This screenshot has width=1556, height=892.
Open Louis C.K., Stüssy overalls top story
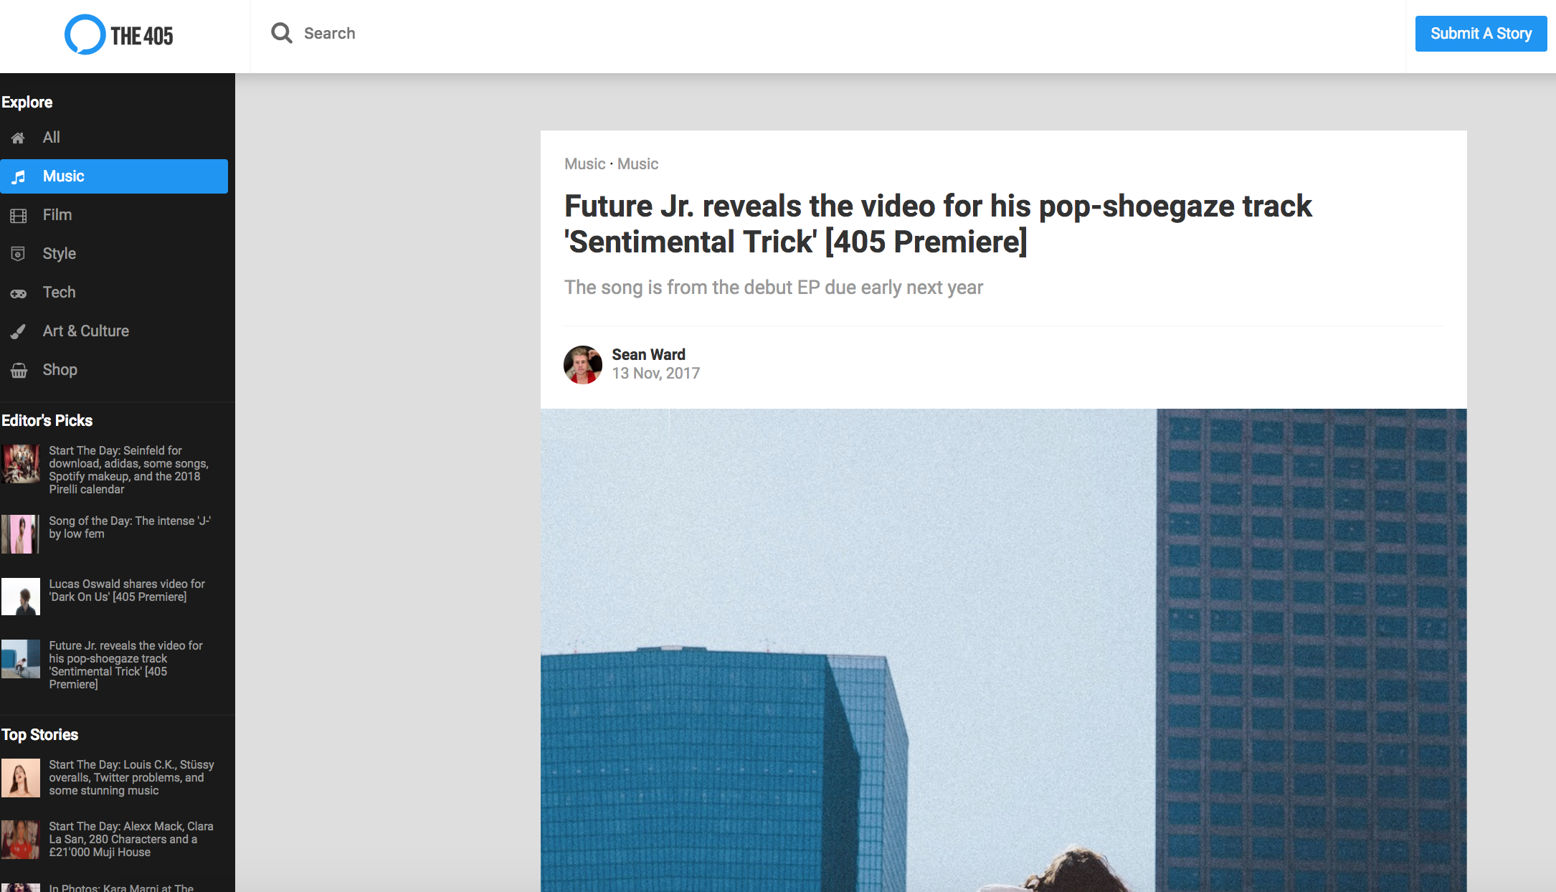click(131, 777)
